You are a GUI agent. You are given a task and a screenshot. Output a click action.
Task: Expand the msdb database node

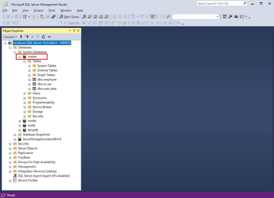pyautogui.click(x=20, y=125)
